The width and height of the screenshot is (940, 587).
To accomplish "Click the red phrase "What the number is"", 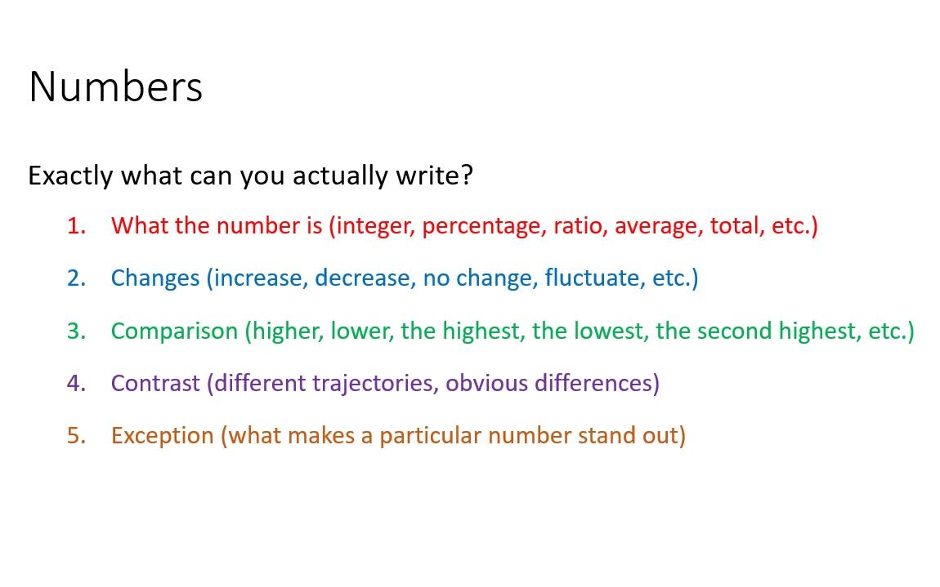I will point(217,226).
